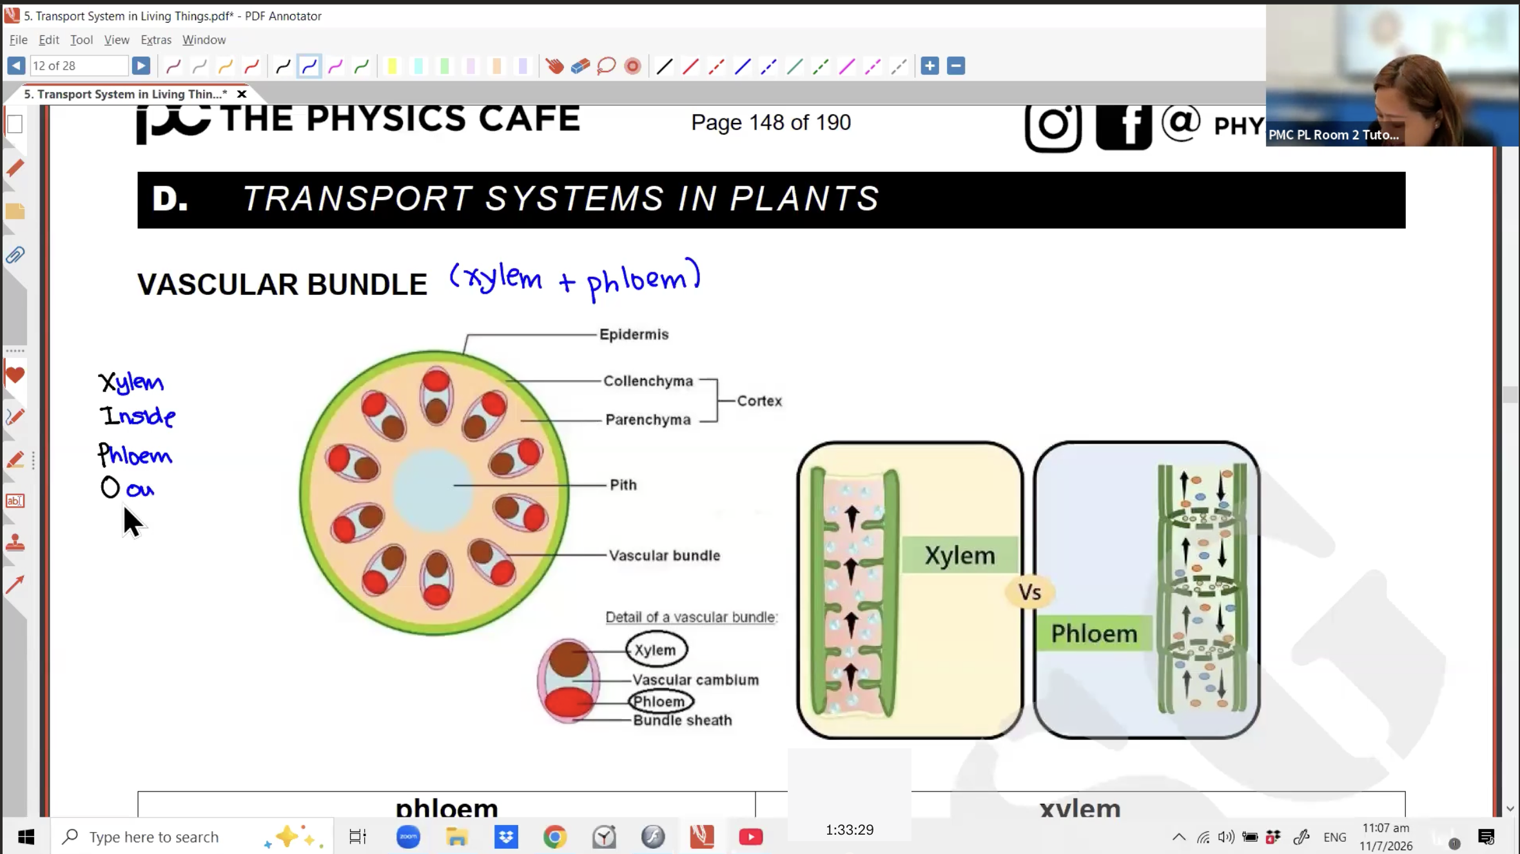
Task: Select the text box tool in sidebar
Action: pos(15,501)
